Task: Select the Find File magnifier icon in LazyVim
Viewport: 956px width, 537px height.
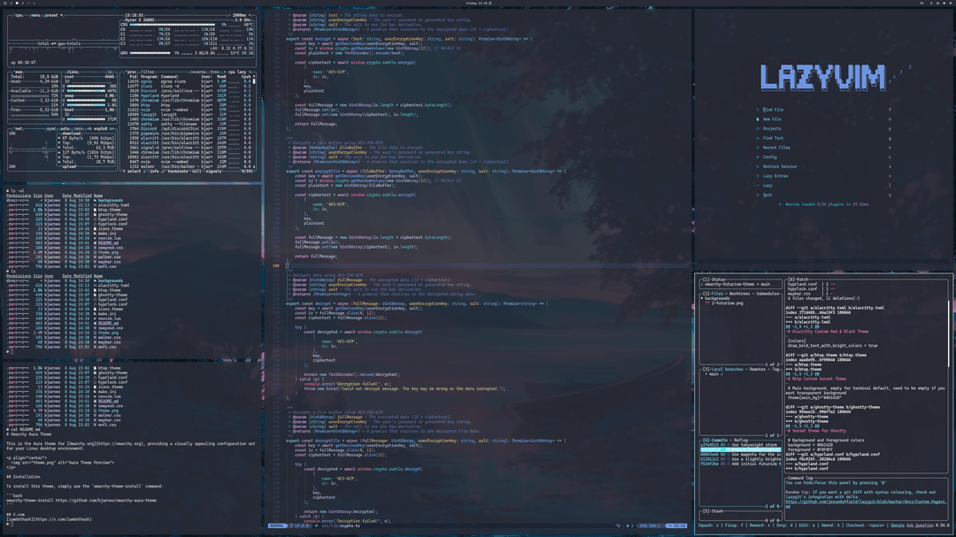Action: [758, 110]
